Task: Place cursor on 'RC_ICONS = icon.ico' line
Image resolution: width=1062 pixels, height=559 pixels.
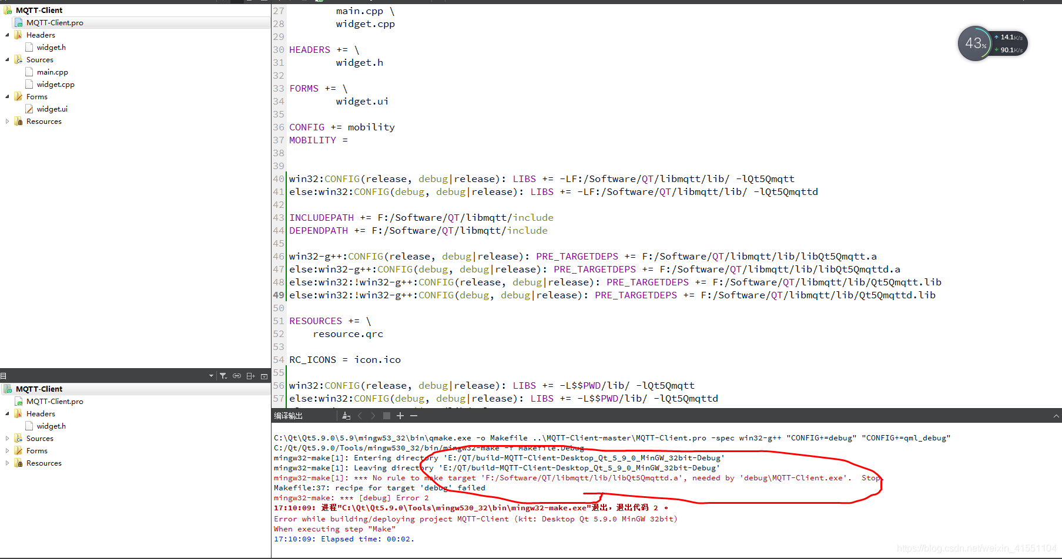Action: click(x=345, y=360)
